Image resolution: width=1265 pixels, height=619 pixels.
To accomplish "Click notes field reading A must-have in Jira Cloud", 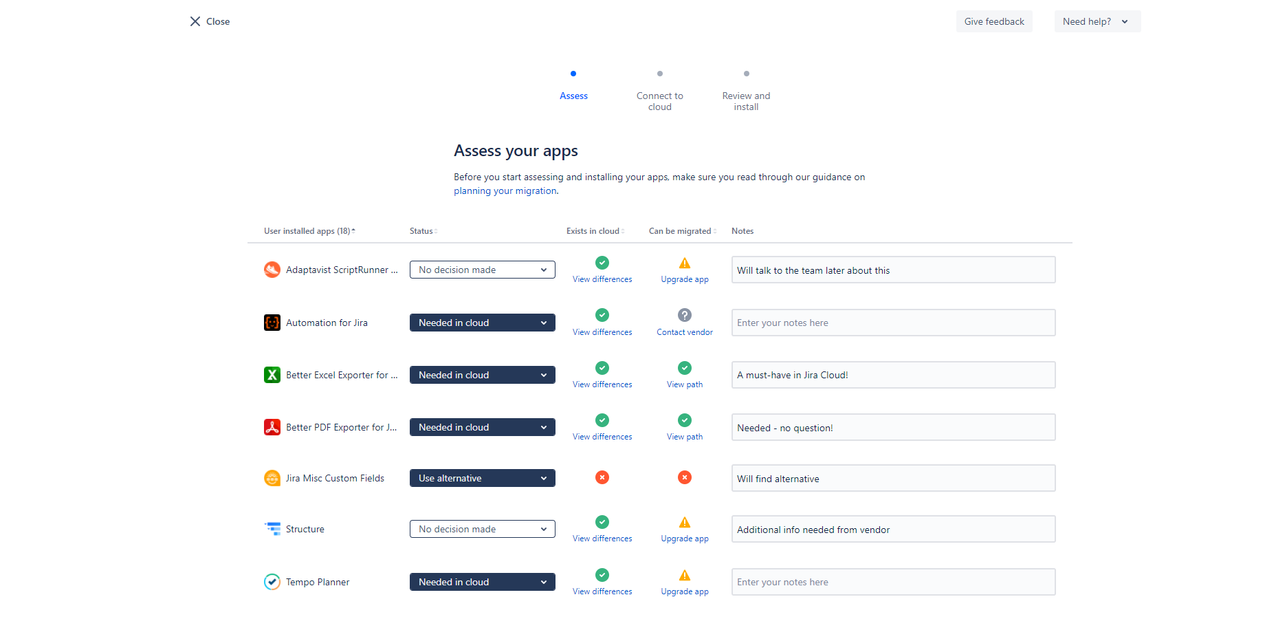I will click(x=894, y=375).
